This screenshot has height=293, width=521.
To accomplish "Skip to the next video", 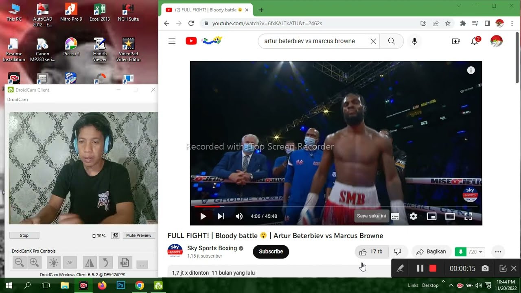I will [x=221, y=216].
